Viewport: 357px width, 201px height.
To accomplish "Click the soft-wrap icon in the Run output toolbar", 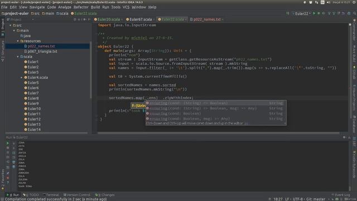I will [13, 152].
